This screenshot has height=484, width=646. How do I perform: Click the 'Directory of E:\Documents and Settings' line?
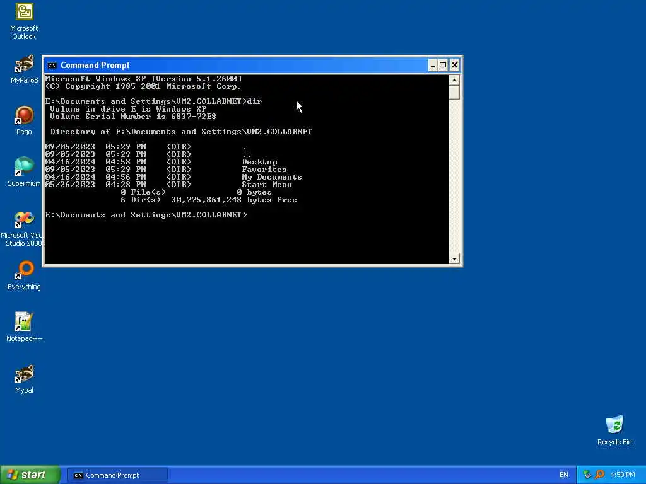point(181,132)
